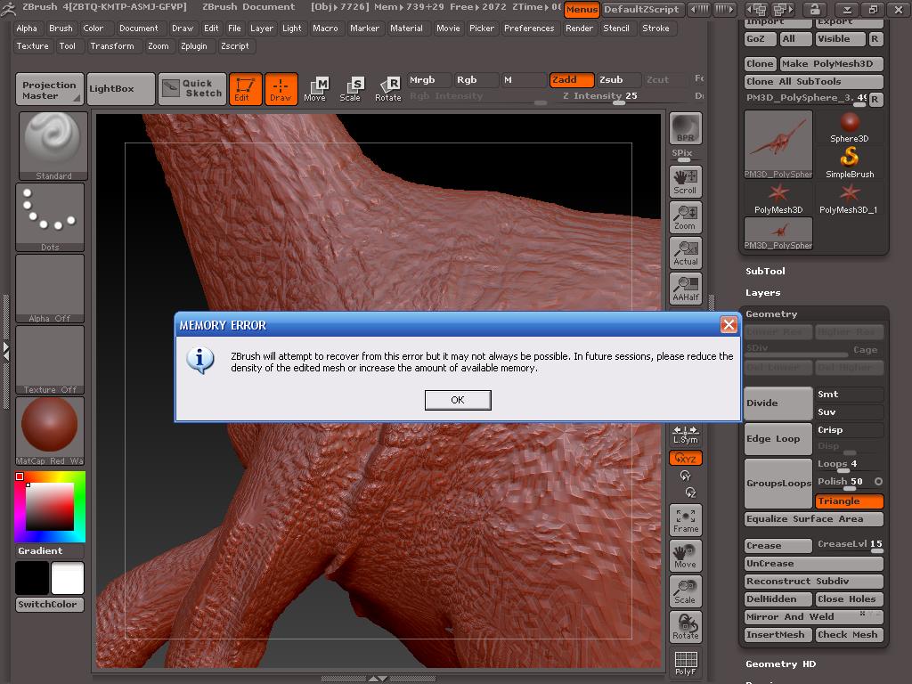The width and height of the screenshot is (912, 684).
Task: Select the Sphere3D tool thumbnail
Action: 849,126
